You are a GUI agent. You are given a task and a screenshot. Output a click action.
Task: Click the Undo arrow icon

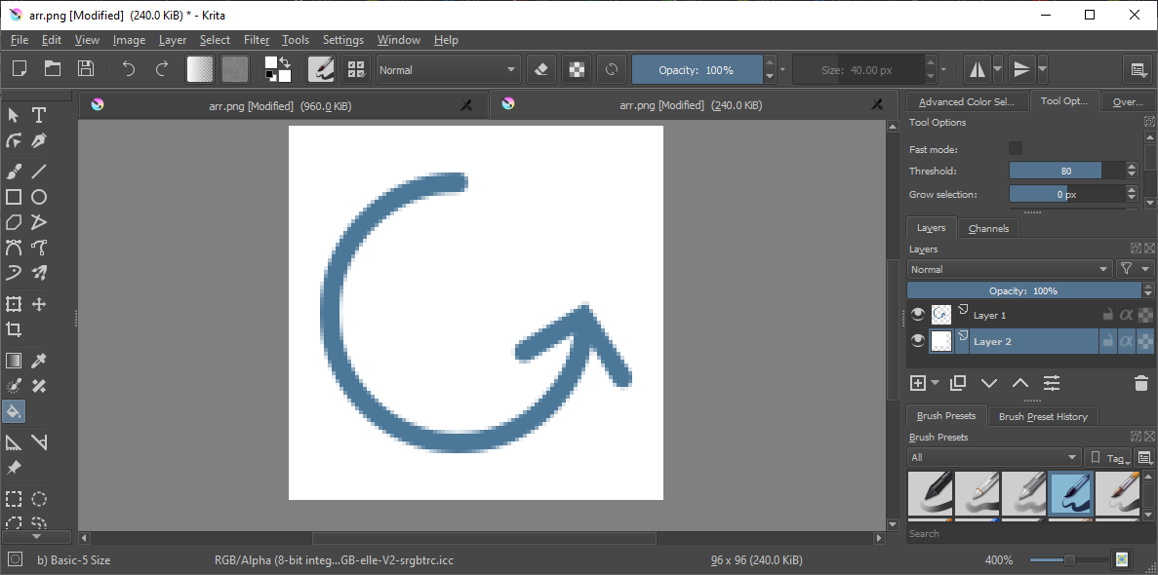point(128,69)
